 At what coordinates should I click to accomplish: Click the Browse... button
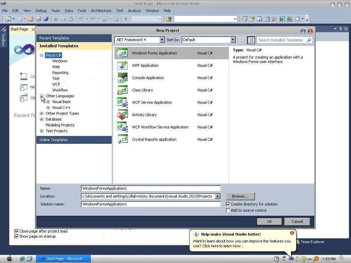(240, 196)
